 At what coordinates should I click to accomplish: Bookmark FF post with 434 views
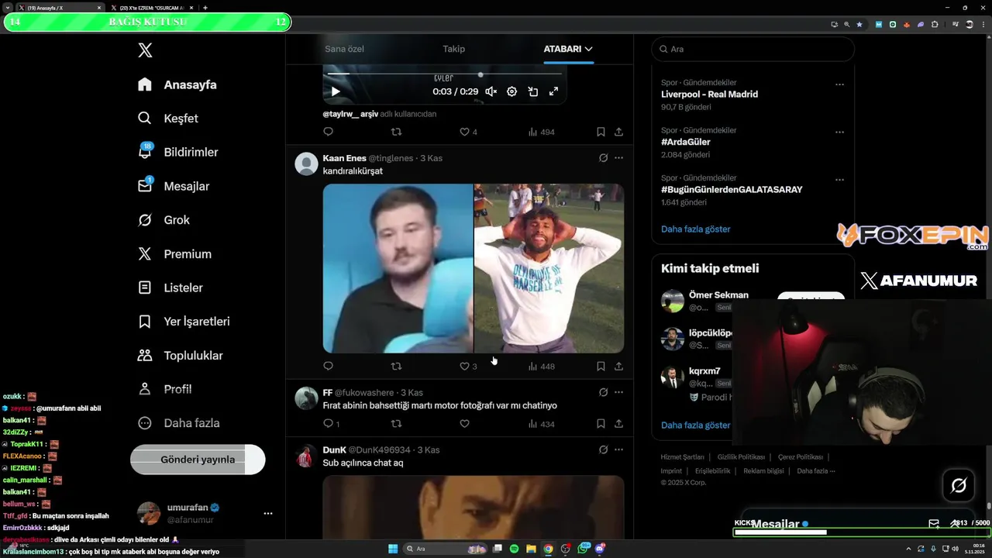point(601,424)
